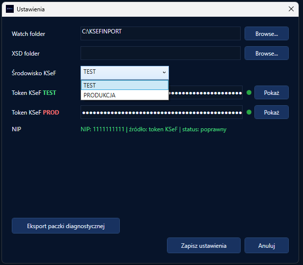Click the Token KSeF PROD password field
Viewport: 303px width, 265px height.
(x=161, y=112)
